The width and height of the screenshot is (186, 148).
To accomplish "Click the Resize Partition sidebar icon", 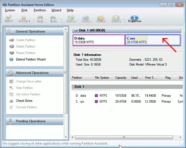I will [x=12, y=53].
